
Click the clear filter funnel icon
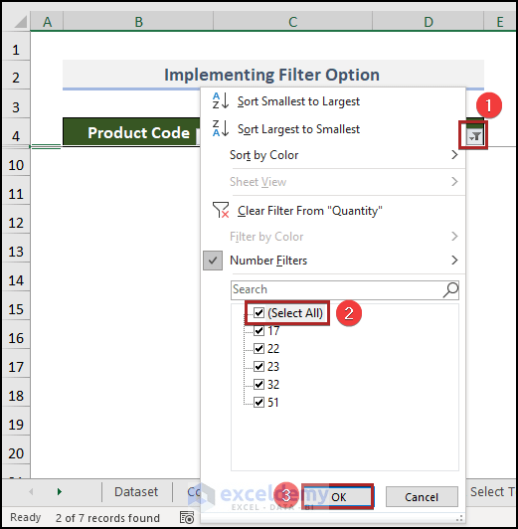click(x=221, y=210)
